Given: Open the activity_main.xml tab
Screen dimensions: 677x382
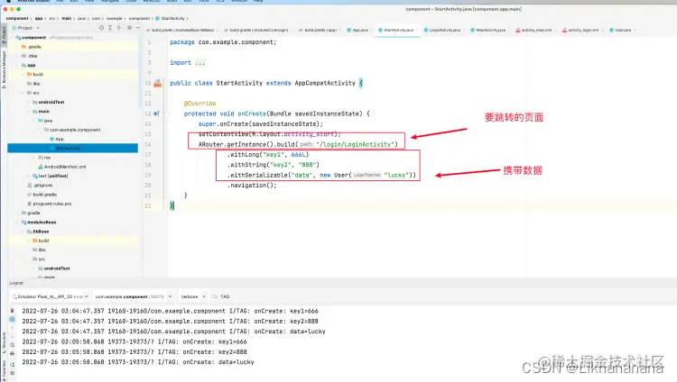Looking at the screenshot, I should tap(535, 30).
